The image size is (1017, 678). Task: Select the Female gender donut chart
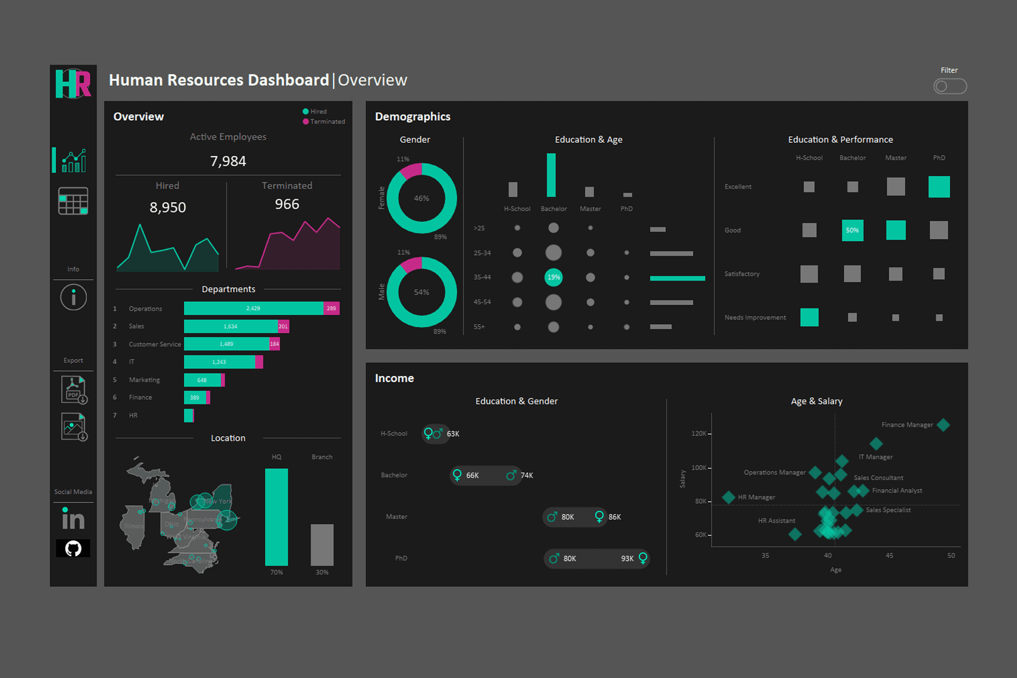(x=422, y=198)
